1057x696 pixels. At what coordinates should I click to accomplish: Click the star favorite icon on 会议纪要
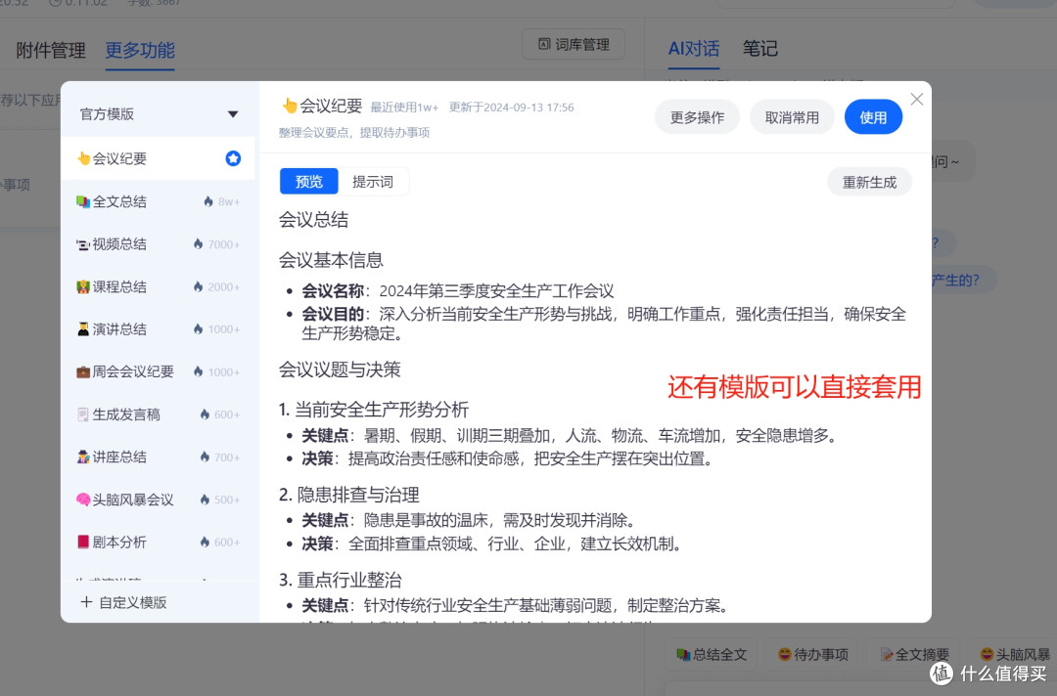coord(233,158)
